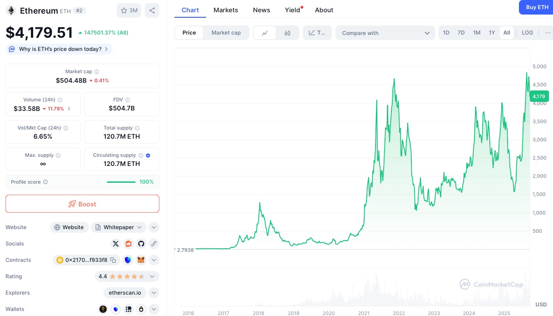
Task: Set chart range to 1D
Action: [x=446, y=33]
